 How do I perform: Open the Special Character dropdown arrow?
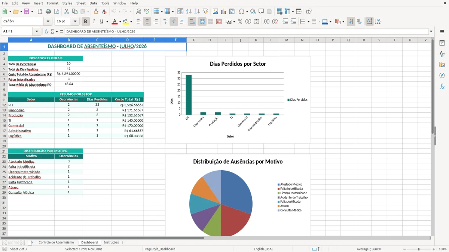coord(247,12)
